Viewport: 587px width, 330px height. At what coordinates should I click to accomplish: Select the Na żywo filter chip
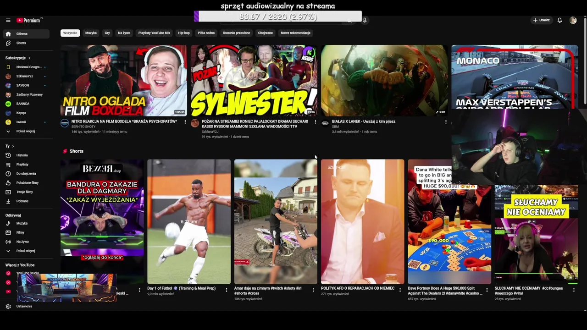[x=124, y=33]
